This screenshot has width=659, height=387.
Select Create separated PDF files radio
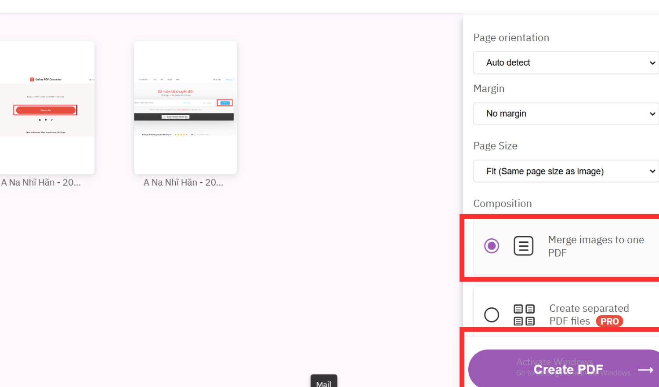(492, 314)
